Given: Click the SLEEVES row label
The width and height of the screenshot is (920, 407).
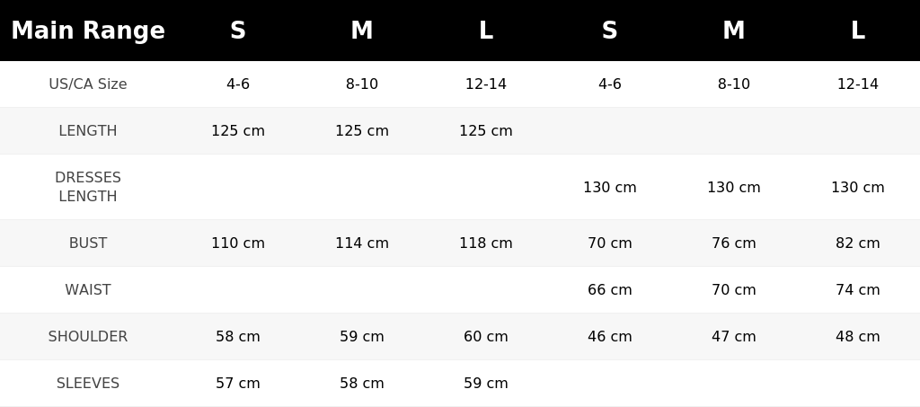Looking at the screenshot, I should pyautogui.click(x=88, y=383).
